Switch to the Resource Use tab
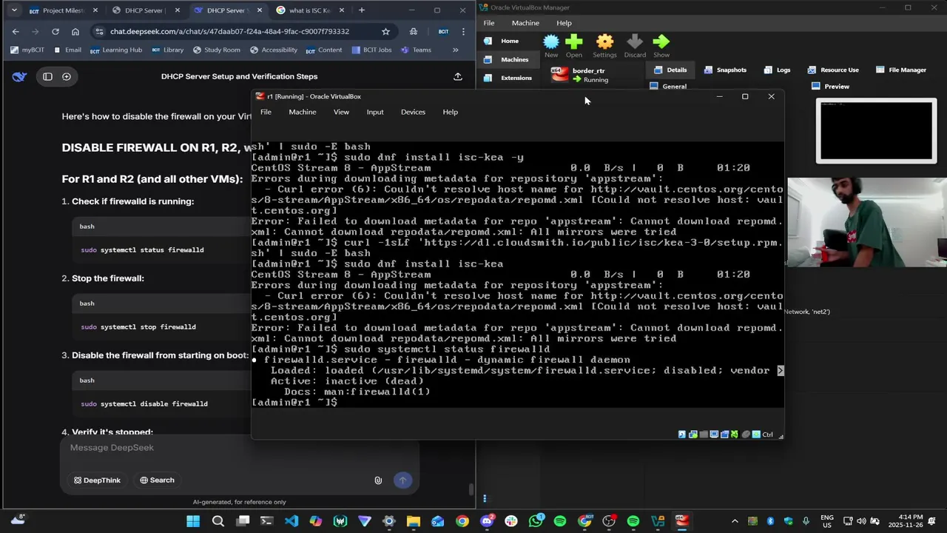The height and width of the screenshot is (533, 947). click(x=833, y=70)
